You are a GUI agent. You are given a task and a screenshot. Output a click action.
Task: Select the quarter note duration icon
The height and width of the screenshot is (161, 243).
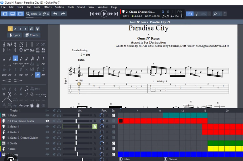[x=15, y=58]
